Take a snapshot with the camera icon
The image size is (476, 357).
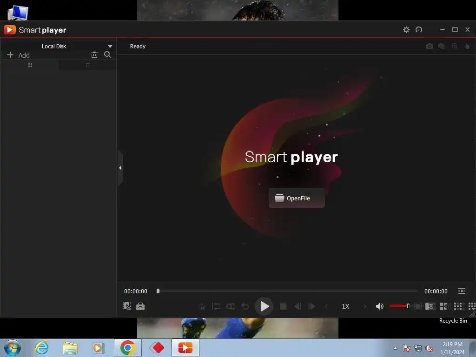[x=429, y=46]
